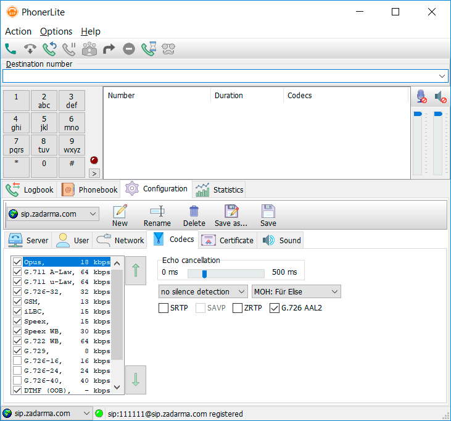Screen dimensions: 451x421
Task: Enable the G.726-16 codec checkbox
Action: pyautogui.click(x=17, y=361)
